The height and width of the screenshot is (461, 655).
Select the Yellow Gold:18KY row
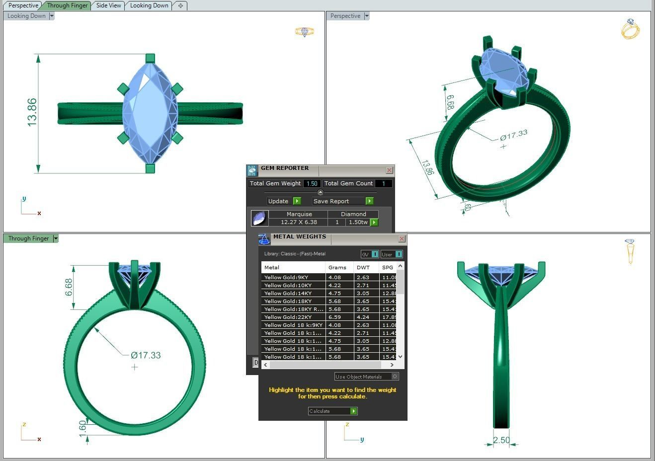pos(329,301)
